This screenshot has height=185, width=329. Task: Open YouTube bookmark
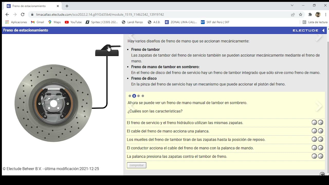[73, 22]
